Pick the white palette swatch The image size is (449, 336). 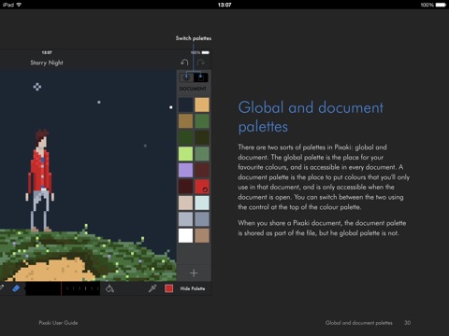[x=185, y=235]
